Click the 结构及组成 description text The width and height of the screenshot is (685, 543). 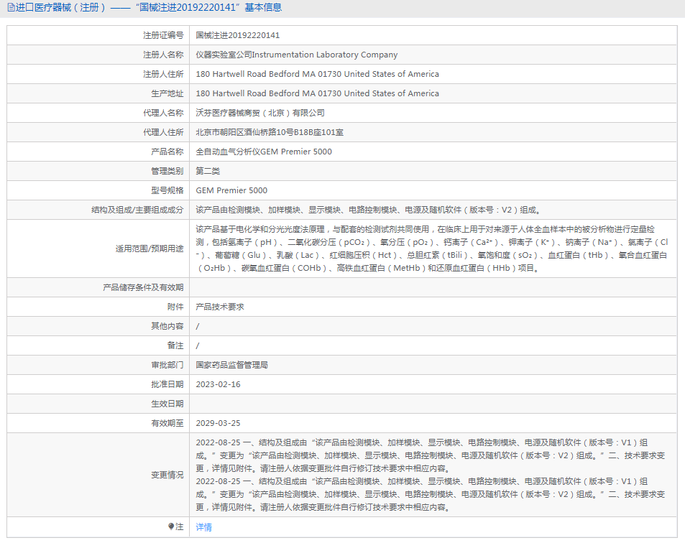[367, 210]
